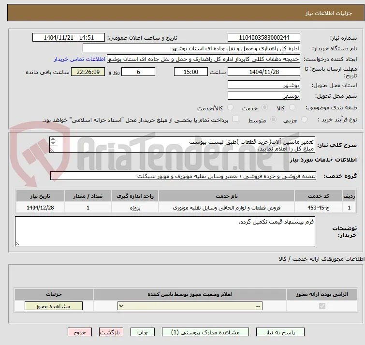Select the خدمت radio button
The width and height of the screenshot is (365, 345).
(x=264, y=107)
